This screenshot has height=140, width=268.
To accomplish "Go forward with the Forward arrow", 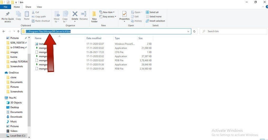I will (x=9, y=31).
